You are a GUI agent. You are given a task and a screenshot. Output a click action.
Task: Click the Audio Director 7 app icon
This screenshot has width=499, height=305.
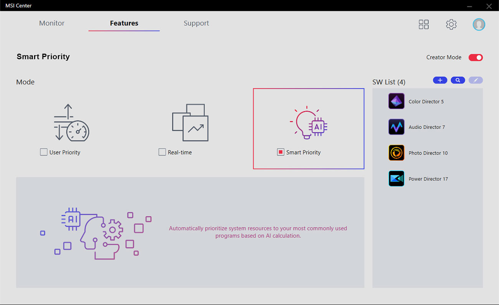coord(396,127)
